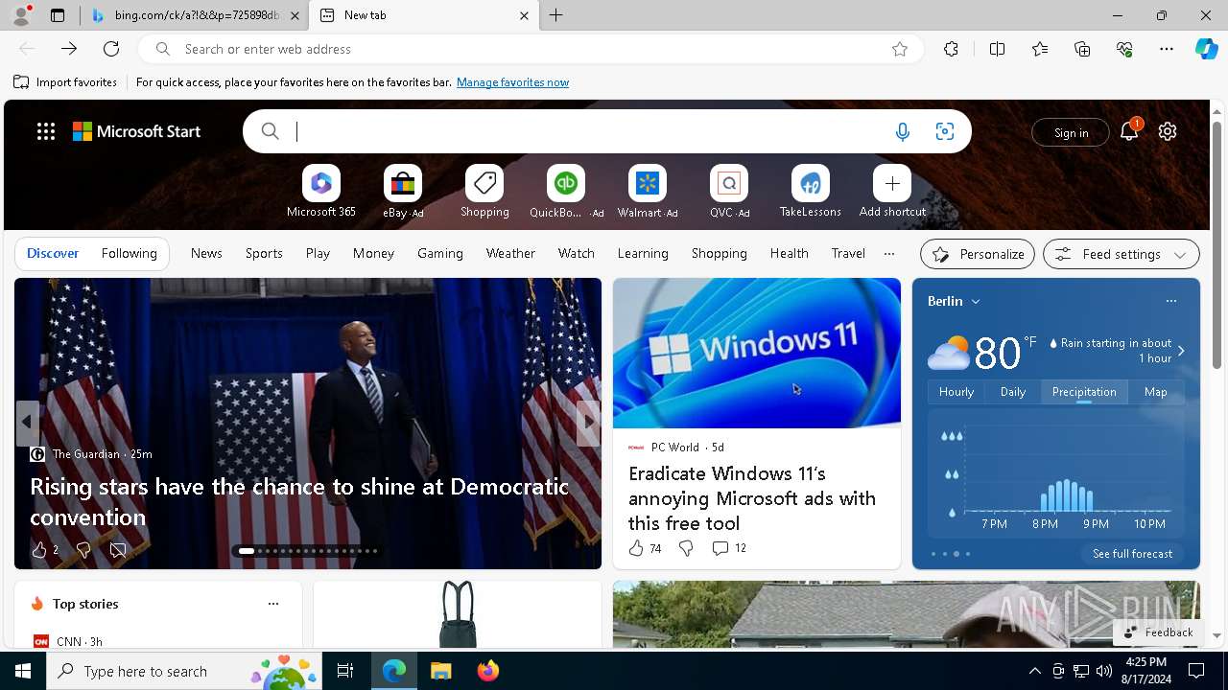Screen dimensions: 1228x690
Task: Open Favorites list in Edge toolbar
Action: (1040, 49)
